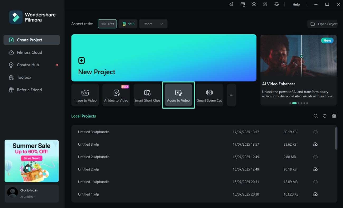Click the Open Project button
The image size is (343, 208).
pos(323,24)
